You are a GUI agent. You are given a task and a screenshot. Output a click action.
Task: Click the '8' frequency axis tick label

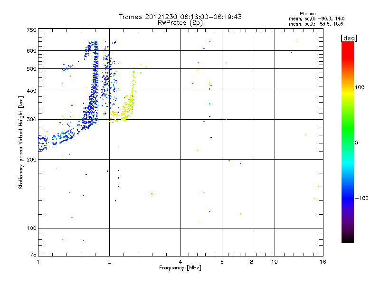pos(252,262)
